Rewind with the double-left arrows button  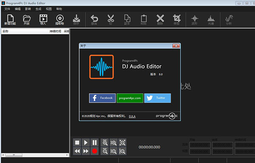(x=77, y=151)
